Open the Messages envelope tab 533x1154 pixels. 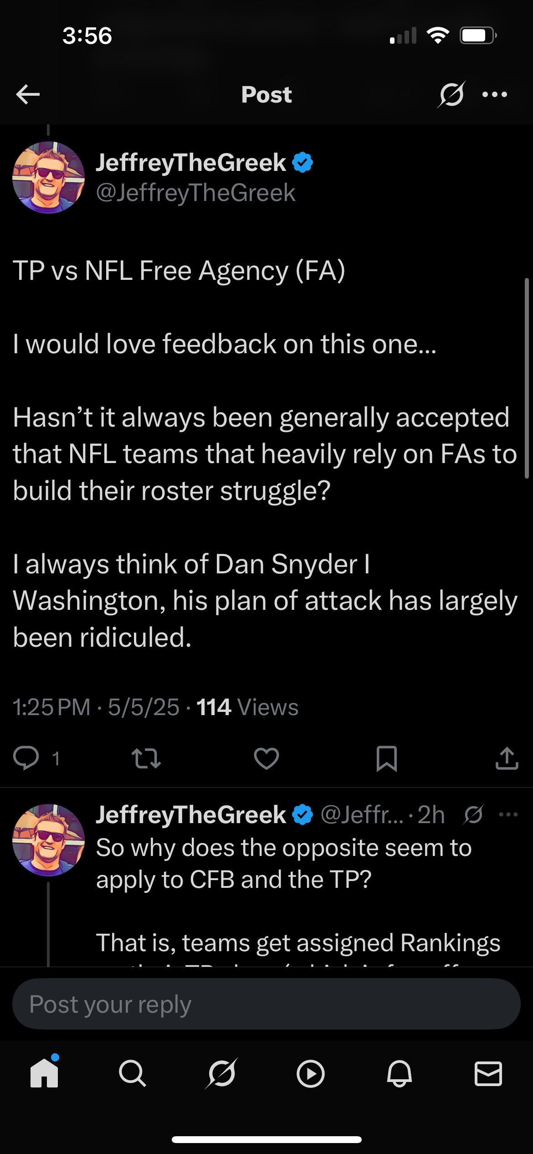(x=488, y=1073)
